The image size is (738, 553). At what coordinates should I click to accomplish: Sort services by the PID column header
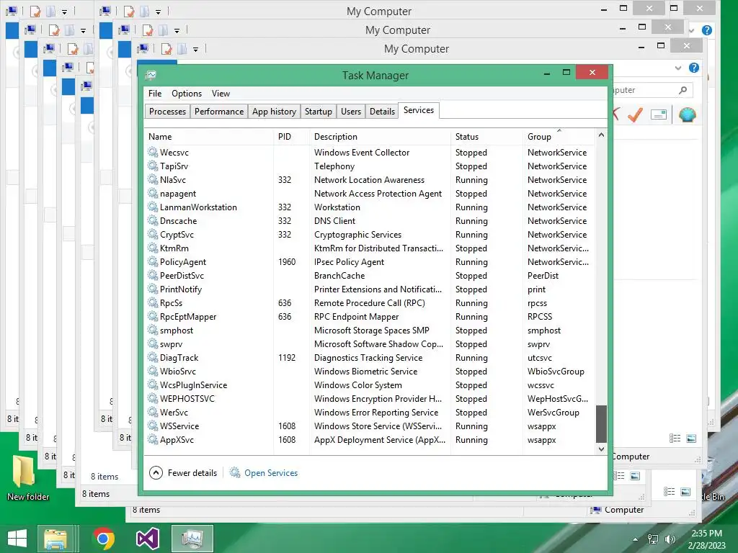tap(291, 136)
